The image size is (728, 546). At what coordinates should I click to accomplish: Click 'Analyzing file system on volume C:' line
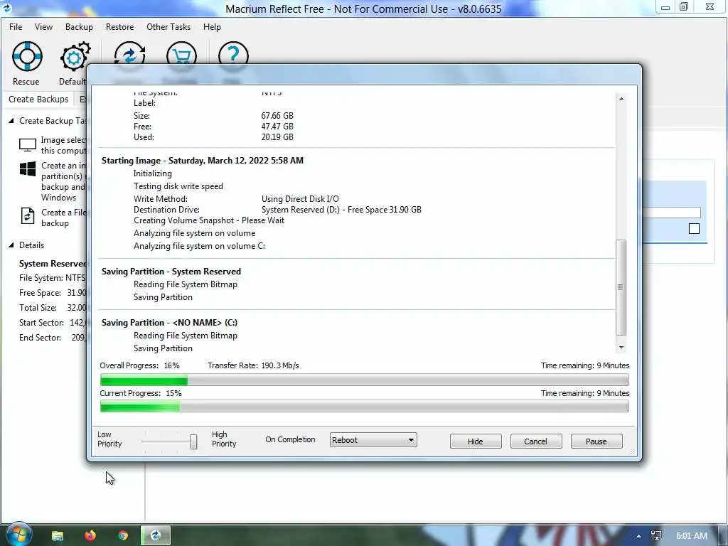tap(199, 246)
